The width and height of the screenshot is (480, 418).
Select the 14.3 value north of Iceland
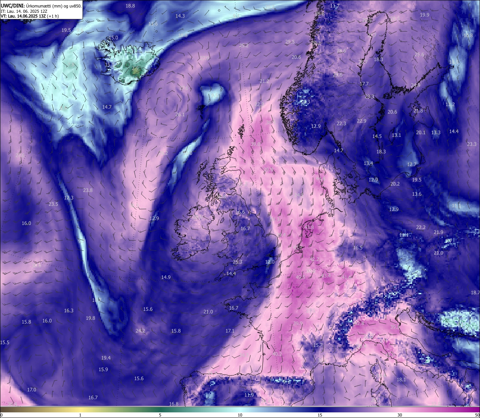[x=180, y=16]
